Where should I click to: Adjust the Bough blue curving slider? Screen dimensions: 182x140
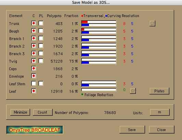99,33
